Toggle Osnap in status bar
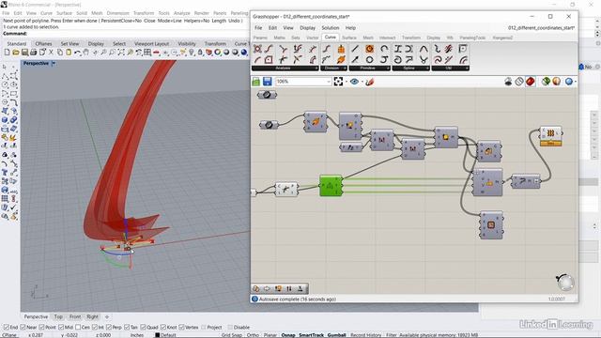The image size is (601, 338). [x=288, y=335]
